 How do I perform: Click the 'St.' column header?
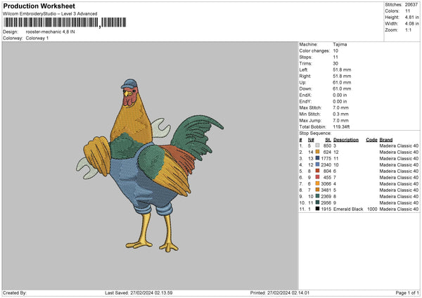tap(328, 140)
